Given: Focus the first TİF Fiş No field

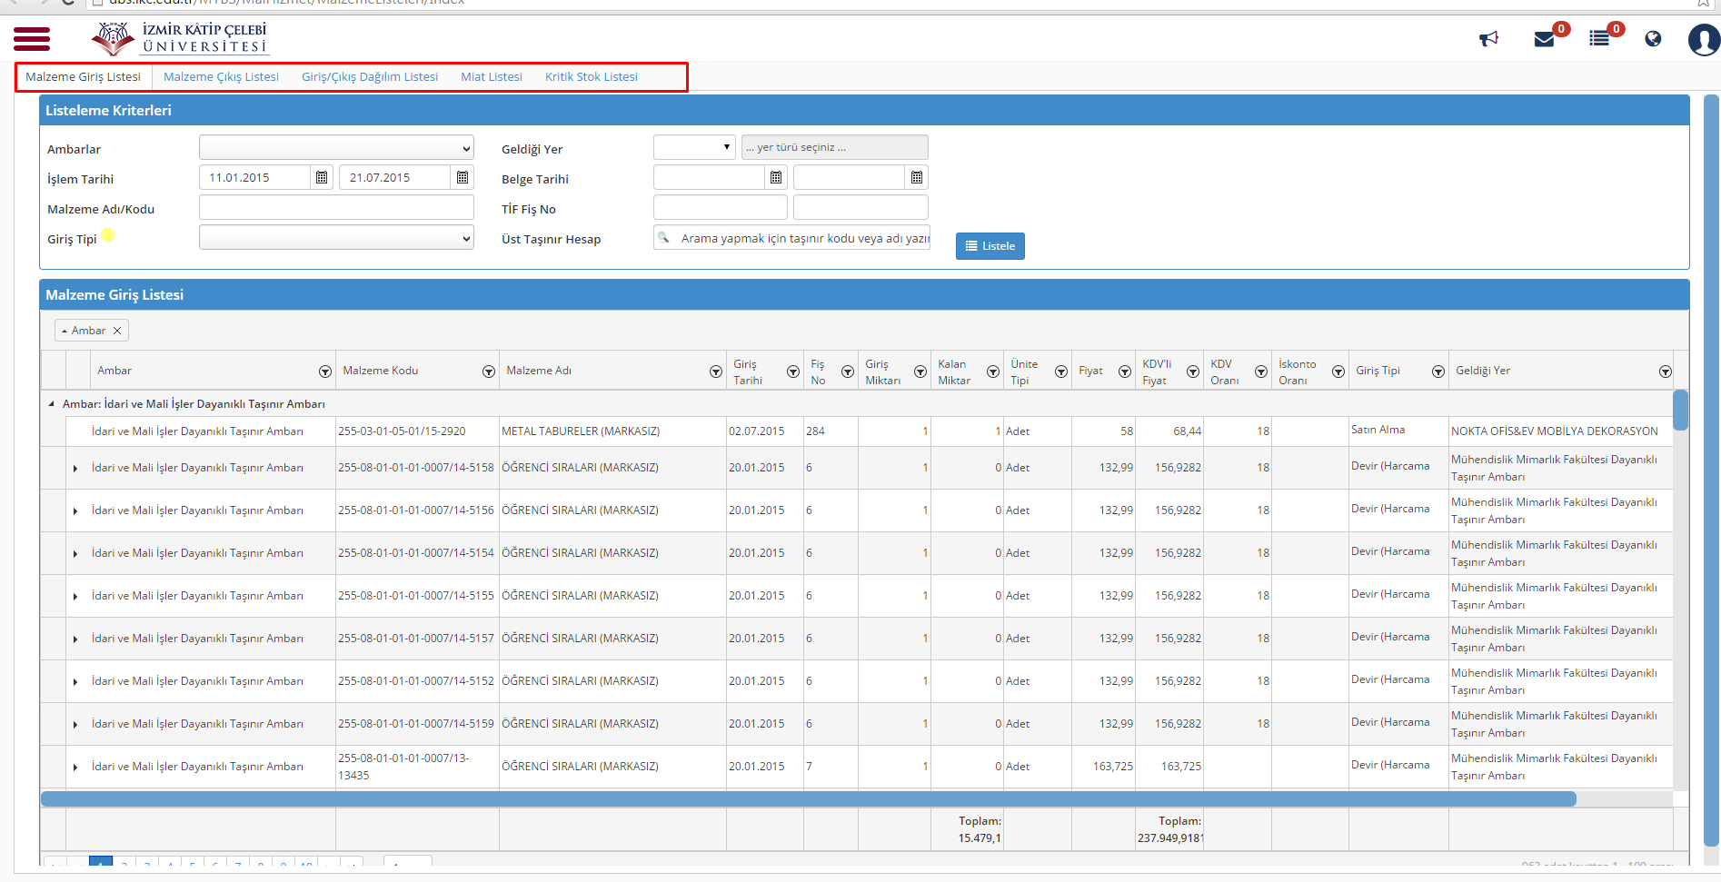Looking at the screenshot, I should [721, 208].
